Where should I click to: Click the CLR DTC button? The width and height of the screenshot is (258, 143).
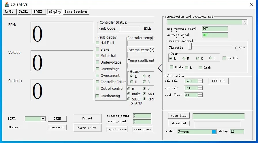[218, 81]
